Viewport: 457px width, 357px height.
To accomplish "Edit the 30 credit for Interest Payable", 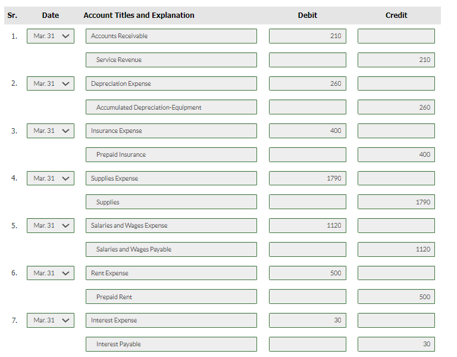I will click(x=396, y=344).
